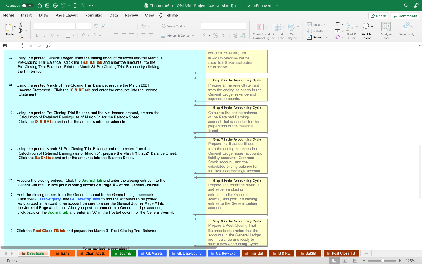Click the Comma Style icon
422x264 pixels.
pyautogui.click(x=223, y=35)
